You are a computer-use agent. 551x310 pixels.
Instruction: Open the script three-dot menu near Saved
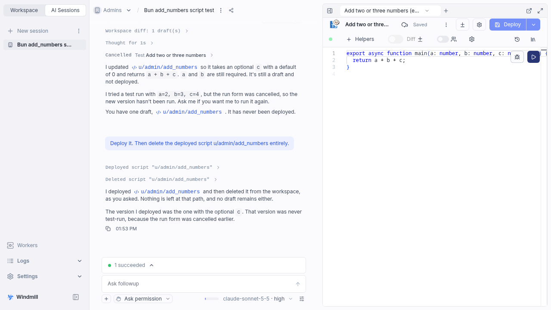pyautogui.click(x=446, y=25)
